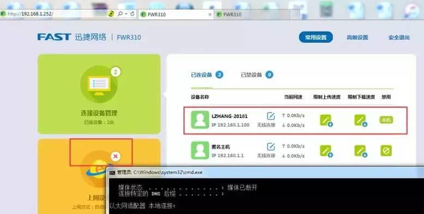Viewport: 424px width, 214px height.
Task: Click the 设备名称 column header
Action: pos(200,97)
